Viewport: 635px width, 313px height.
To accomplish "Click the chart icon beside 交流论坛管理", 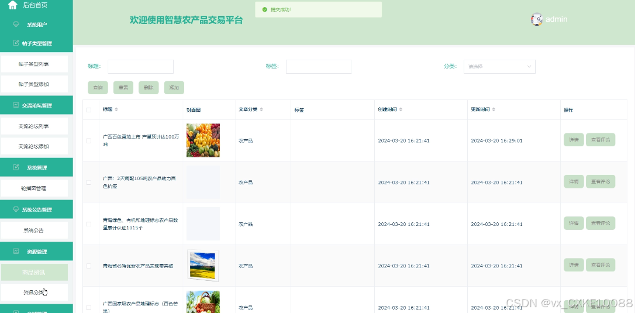I will (16, 105).
